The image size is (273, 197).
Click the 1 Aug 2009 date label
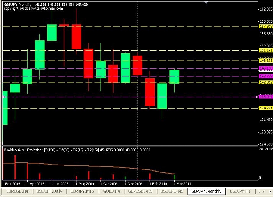(85, 184)
